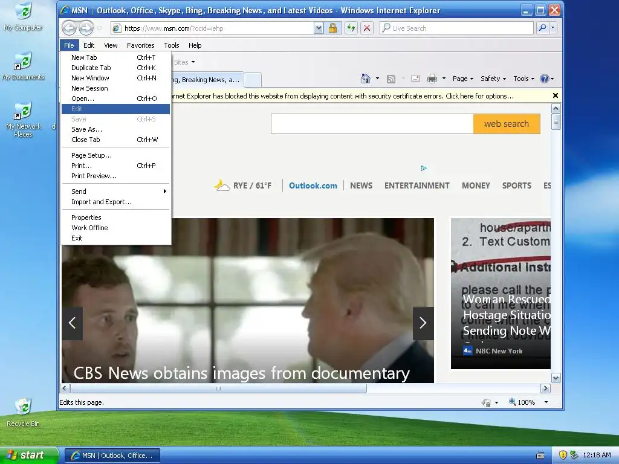The image size is (619, 464).
Task: Open the SPORTS section link
Action: coord(517,185)
